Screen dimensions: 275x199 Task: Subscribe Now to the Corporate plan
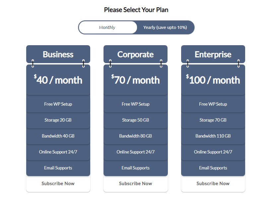tap(136, 183)
